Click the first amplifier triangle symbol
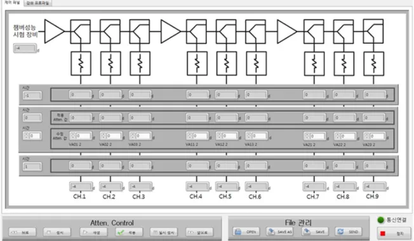Image resolution: width=414 pixels, height=241 pixels. click(55, 31)
